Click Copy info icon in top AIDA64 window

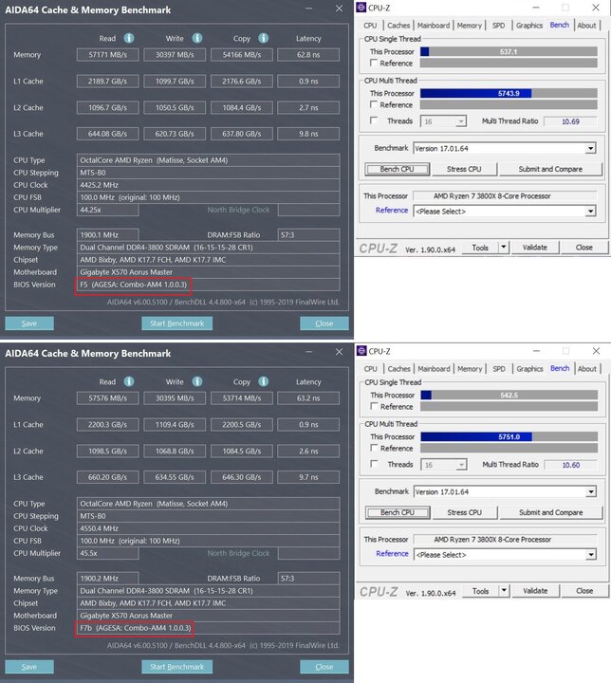pos(263,38)
